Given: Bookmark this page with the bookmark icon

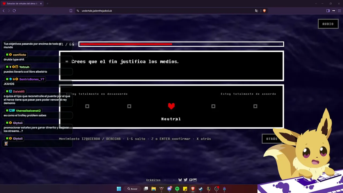Looking at the screenshot, I should click(x=71, y=11).
